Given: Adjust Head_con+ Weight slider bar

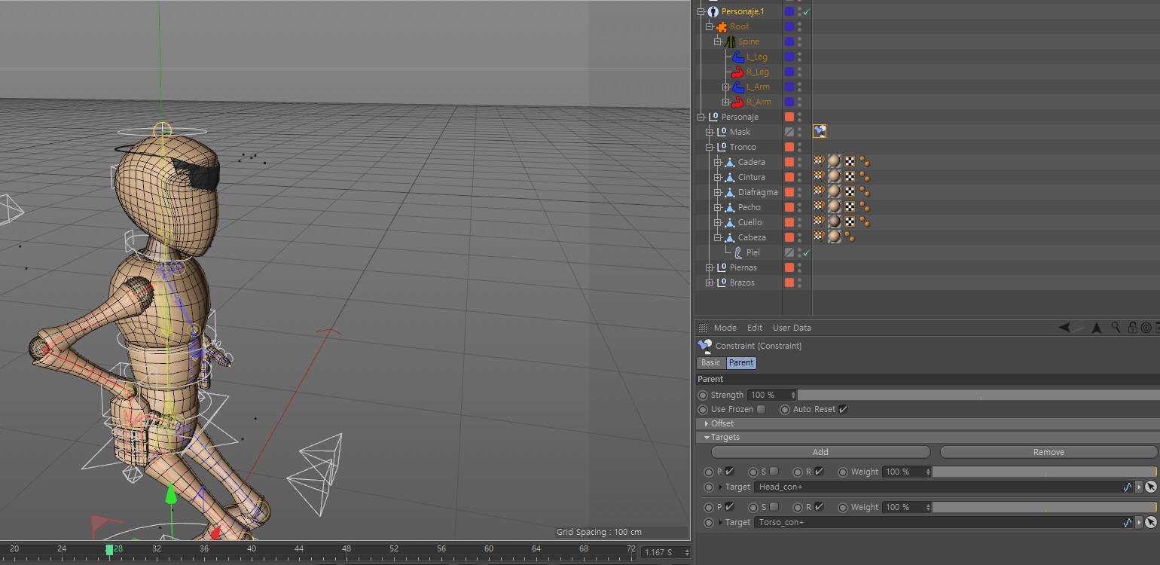Looking at the screenshot, I should [x=1044, y=472].
